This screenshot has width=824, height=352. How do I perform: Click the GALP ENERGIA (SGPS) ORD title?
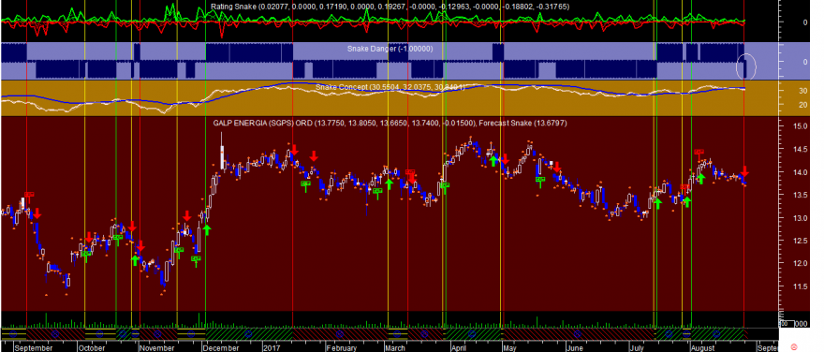[x=262, y=123]
